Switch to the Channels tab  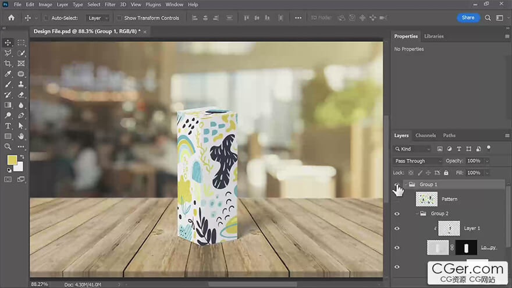click(x=425, y=135)
